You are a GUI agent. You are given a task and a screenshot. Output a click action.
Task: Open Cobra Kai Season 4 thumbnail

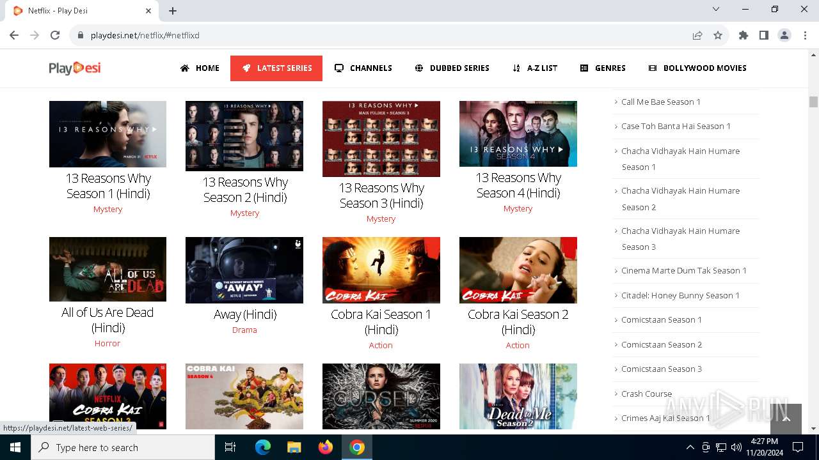[x=244, y=397]
